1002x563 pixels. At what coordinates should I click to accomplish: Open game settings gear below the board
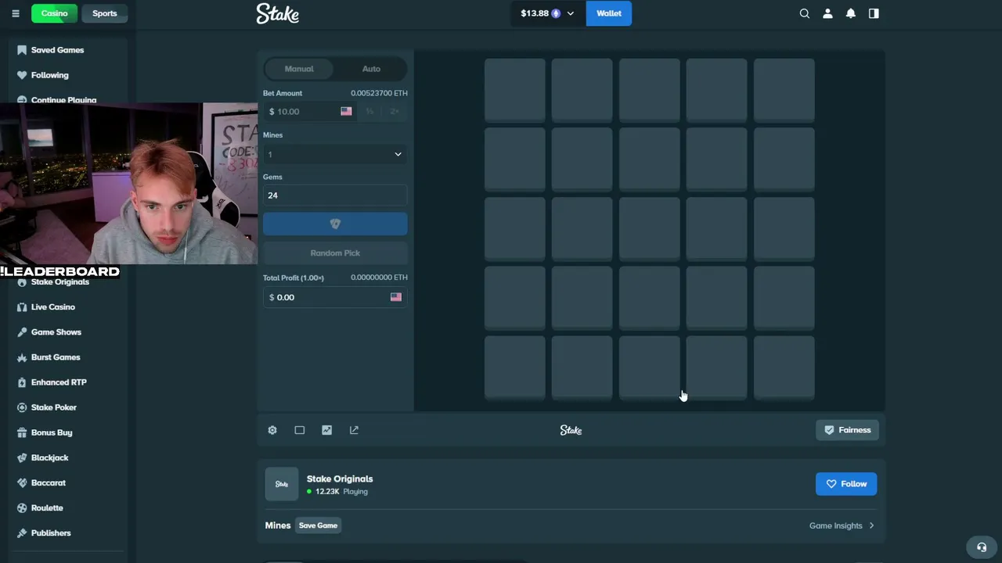pos(272,430)
